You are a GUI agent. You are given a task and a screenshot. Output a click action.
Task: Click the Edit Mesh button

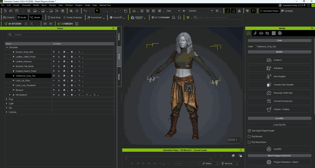click(x=280, y=68)
